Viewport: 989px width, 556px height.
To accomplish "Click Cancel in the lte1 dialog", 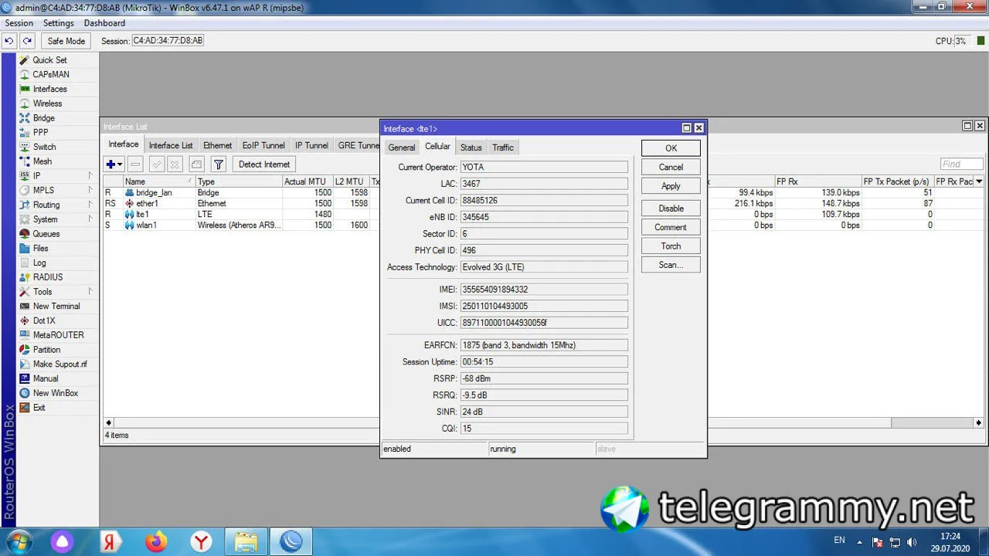I will click(671, 167).
